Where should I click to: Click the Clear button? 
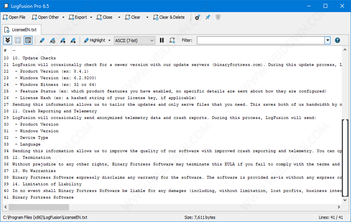(x=133, y=17)
